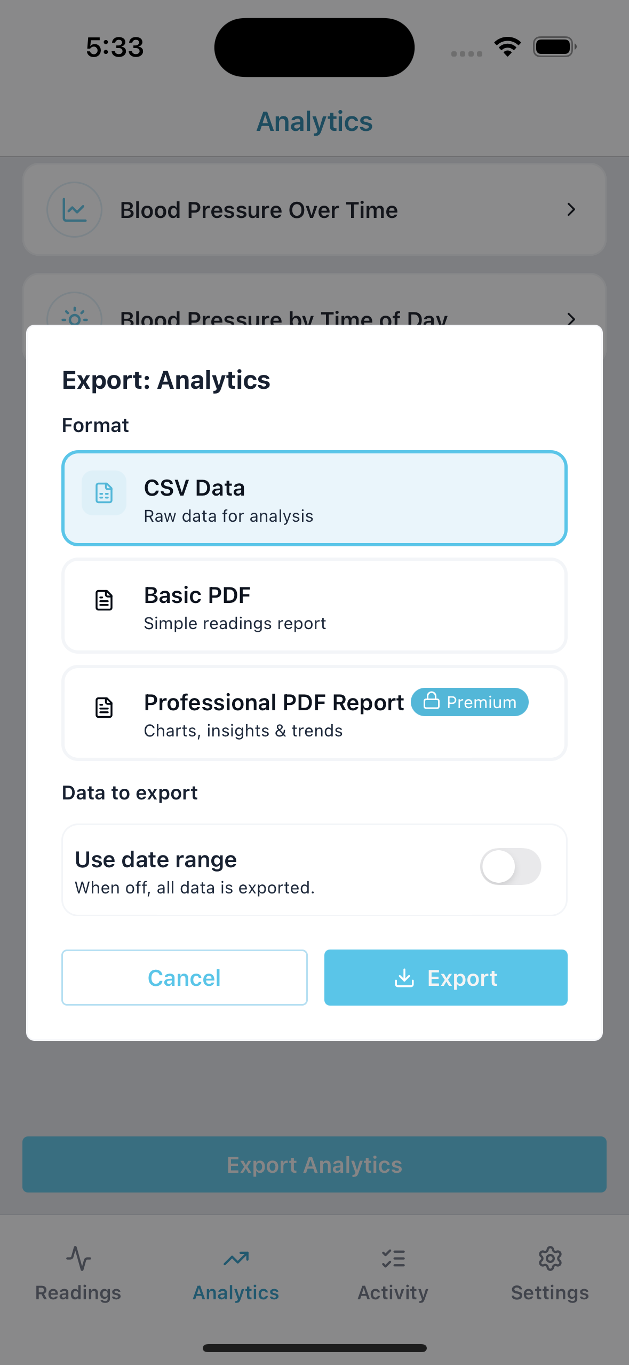Click the Wi-Fi status icon

click(507, 47)
